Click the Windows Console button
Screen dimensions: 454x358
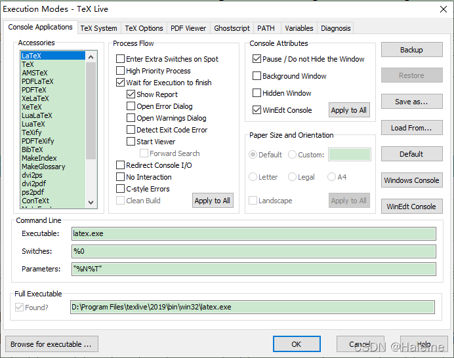[411, 180]
